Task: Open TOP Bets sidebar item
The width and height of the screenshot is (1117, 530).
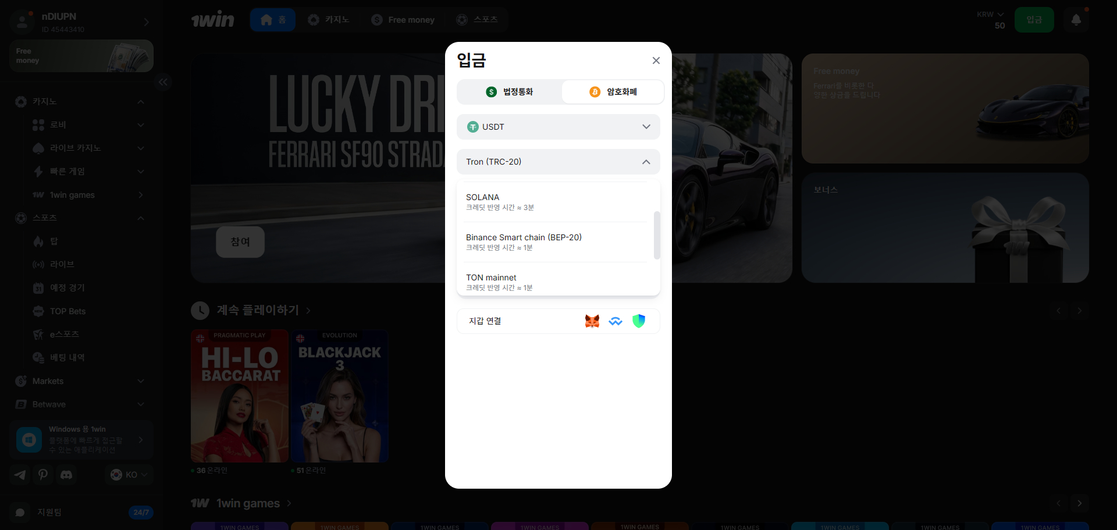Action: click(88, 311)
